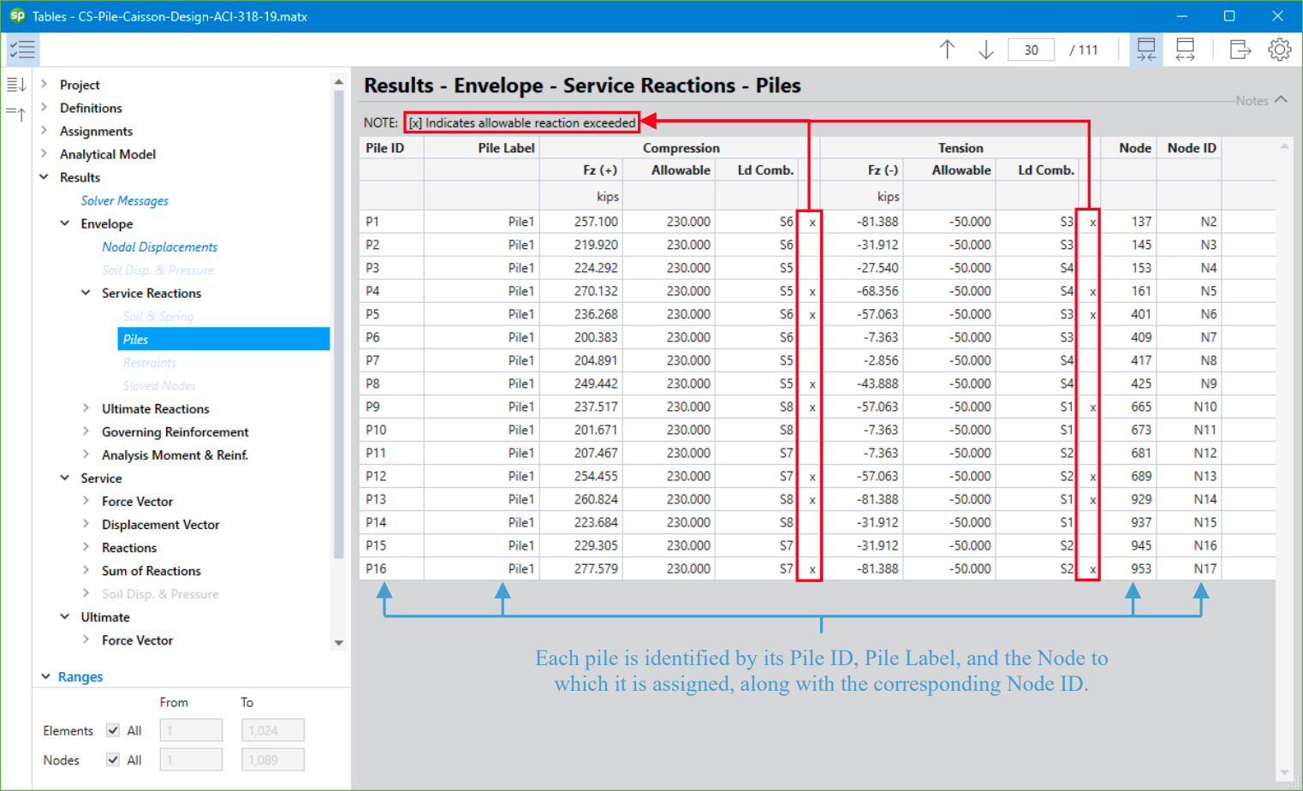Open the table of contents panel
Image resolution: width=1303 pixels, height=791 pixels.
pyautogui.click(x=22, y=49)
